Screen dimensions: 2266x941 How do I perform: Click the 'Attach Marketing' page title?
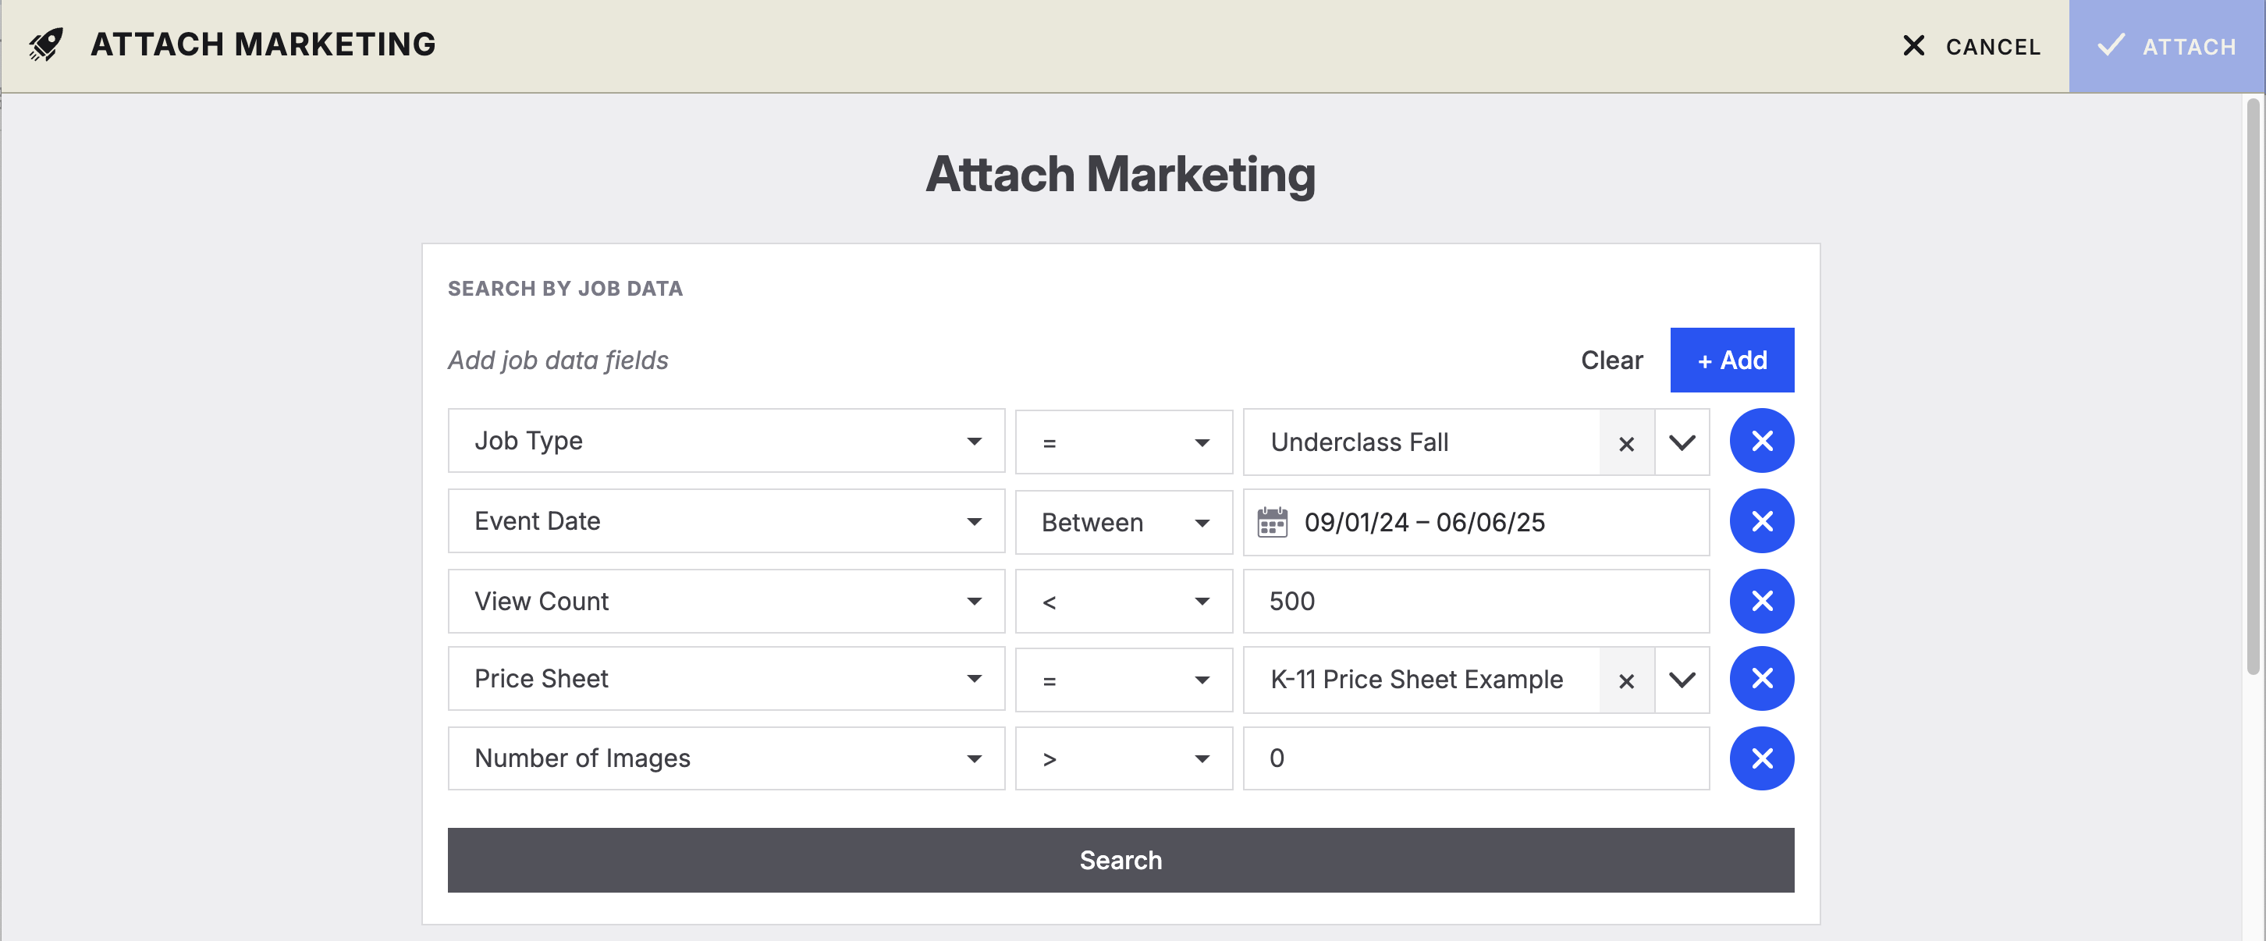pos(1120,174)
